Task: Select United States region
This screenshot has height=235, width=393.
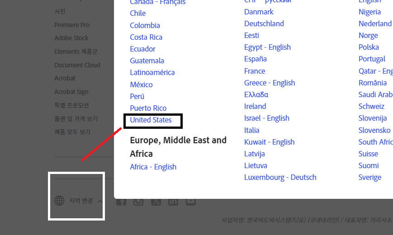Action: 151,120
